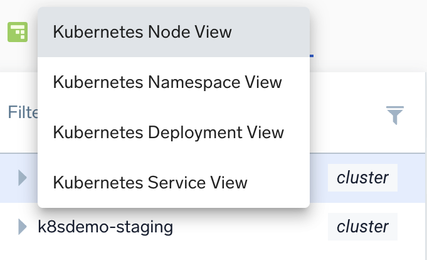Focus the filter input beside funnel icon
The width and height of the screenshot is (427, 260).
click(345, 113)
